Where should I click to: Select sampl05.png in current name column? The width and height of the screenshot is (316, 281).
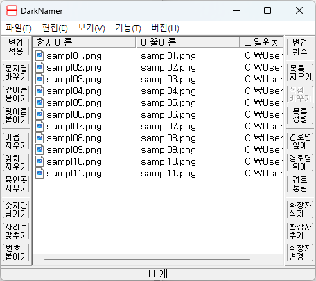click(74, 103)
